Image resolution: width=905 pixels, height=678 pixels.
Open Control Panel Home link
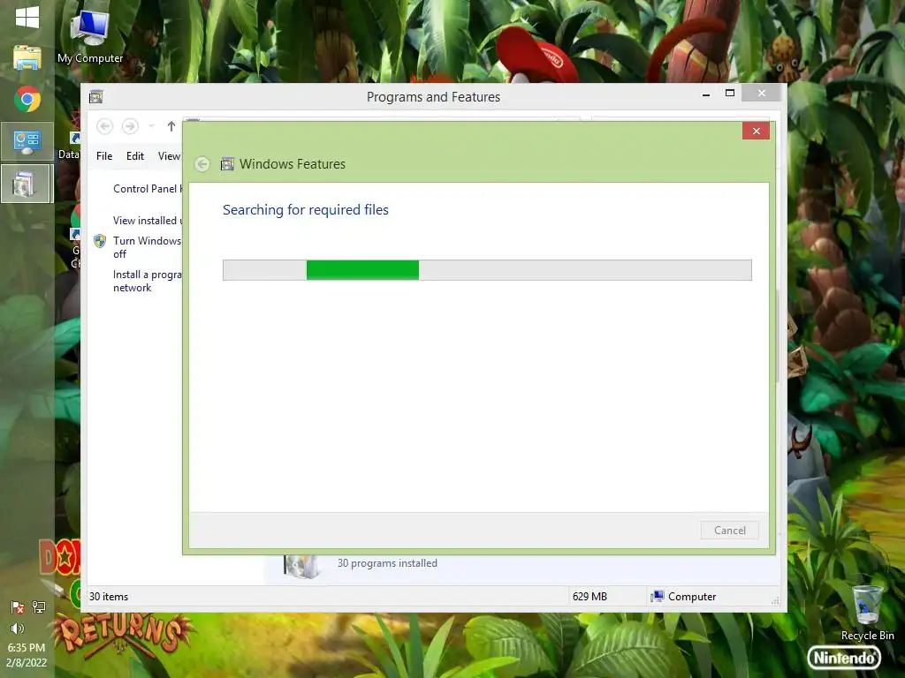(148, 189)
